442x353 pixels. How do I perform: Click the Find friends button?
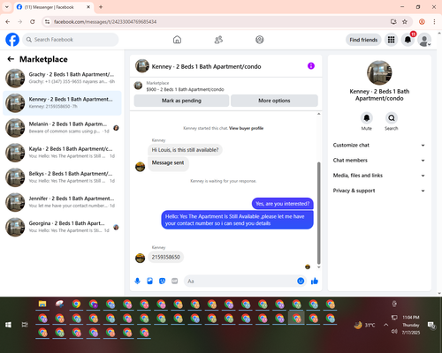click(363, 40)
